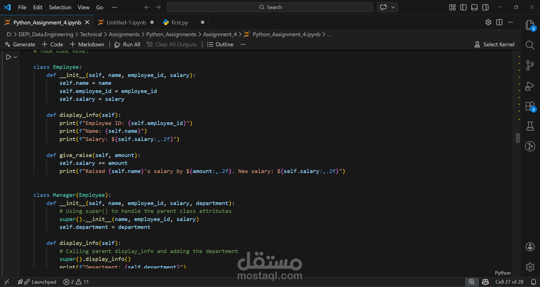Click Clear All Outputs in the notebook toolbar
This screenshot has width=540, height=287.
172,44
